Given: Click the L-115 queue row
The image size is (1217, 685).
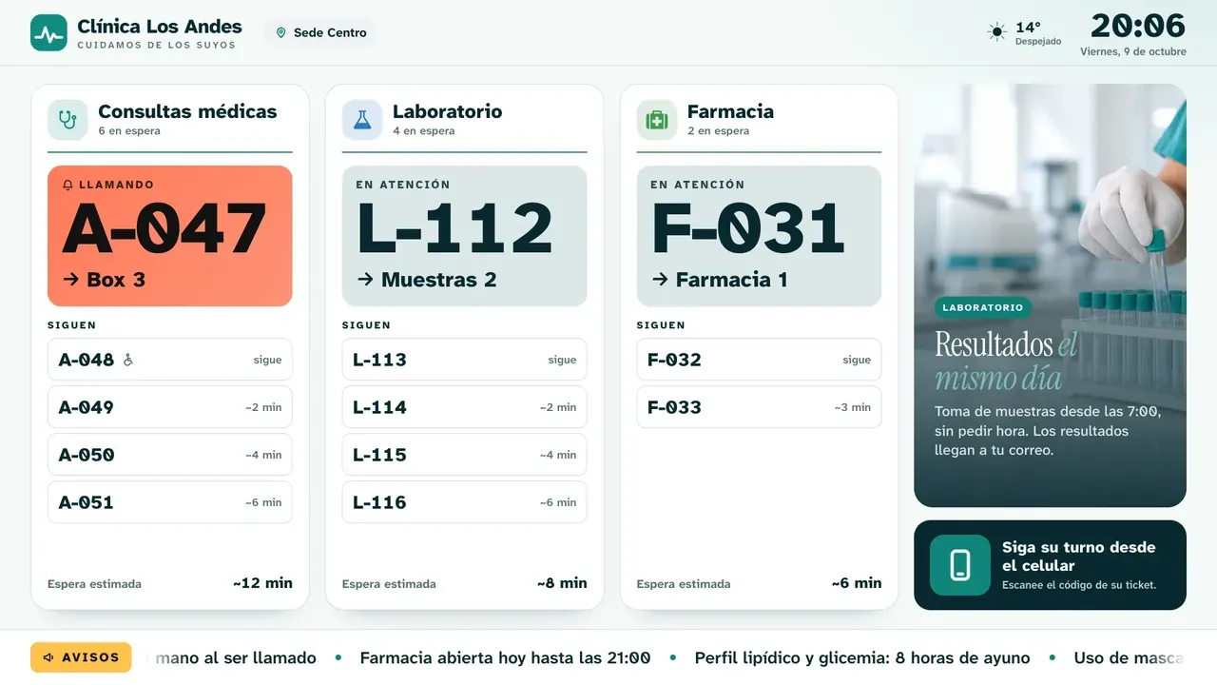Looking at the screenshot, I should coord(465,455).
